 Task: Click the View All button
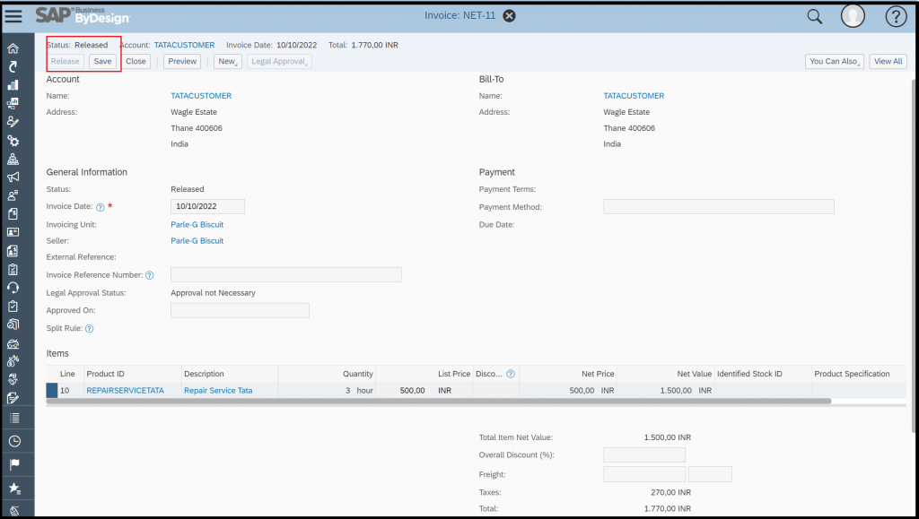[x=888, y=62]
